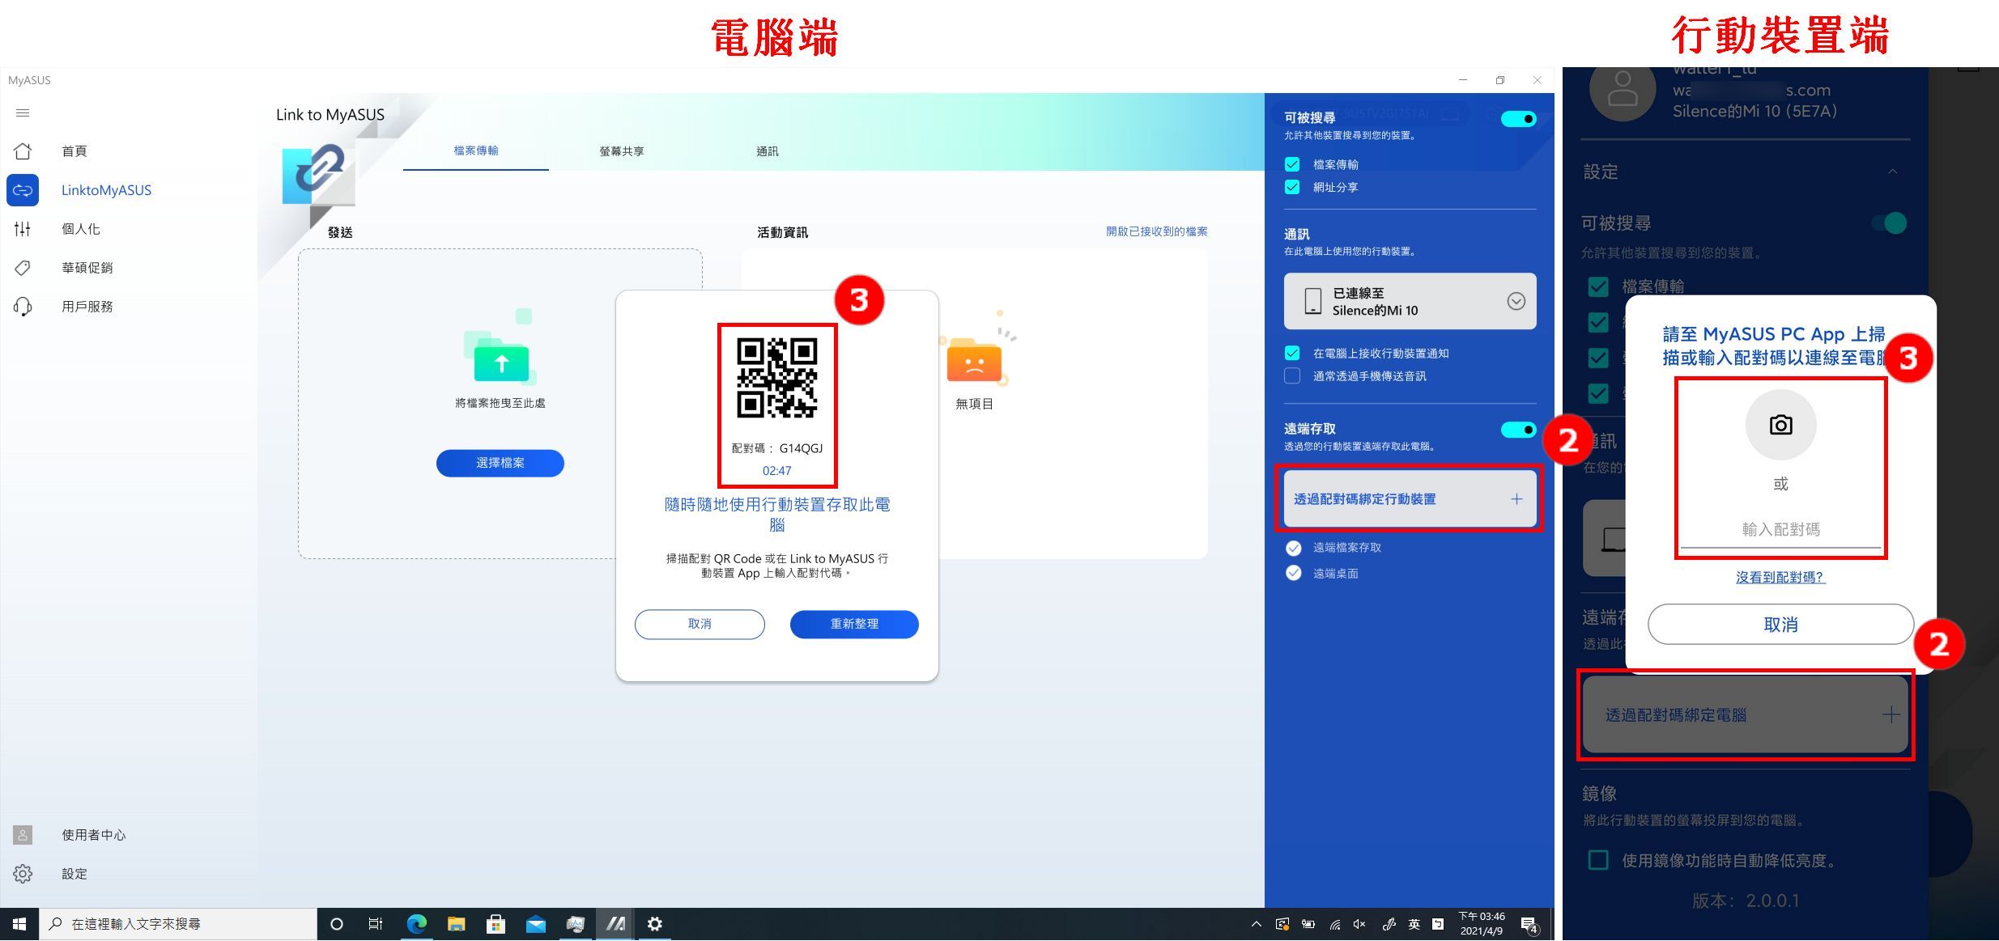Show hidden tray icons chevron

(x=1256, y=924)
